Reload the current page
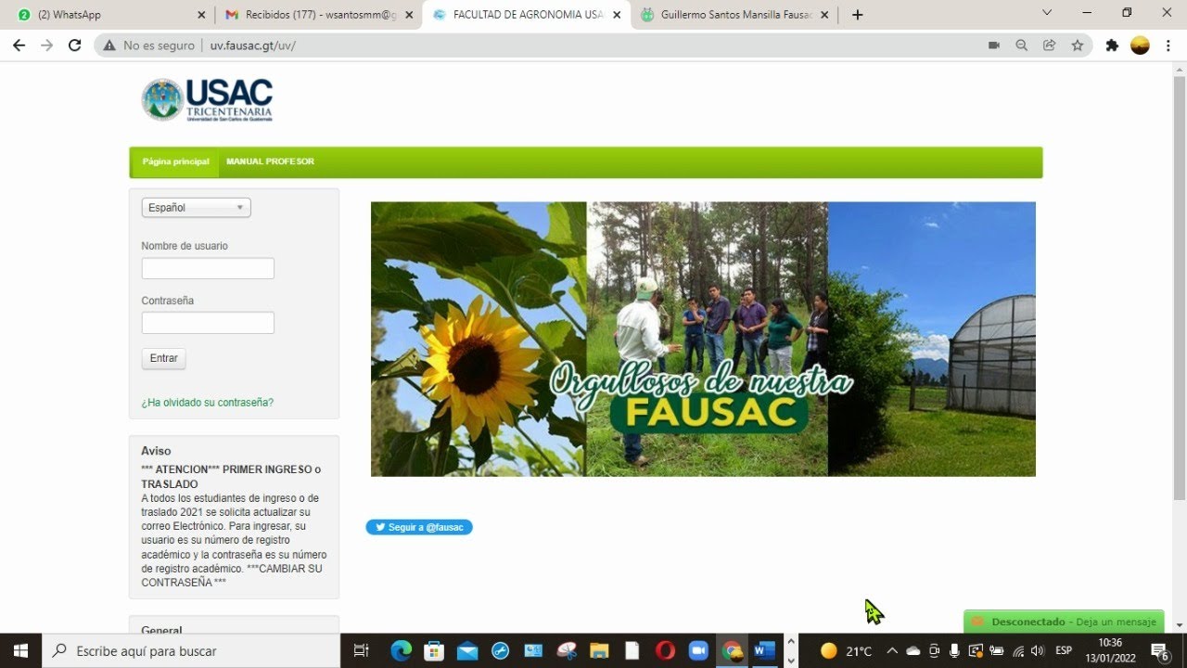Screen dimensions: 1187x668 74,45
